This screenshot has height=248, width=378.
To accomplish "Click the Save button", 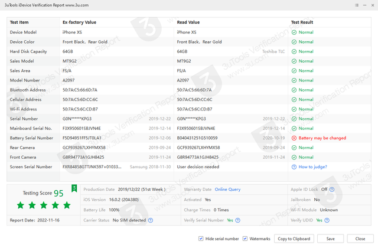I will point(331,239).
